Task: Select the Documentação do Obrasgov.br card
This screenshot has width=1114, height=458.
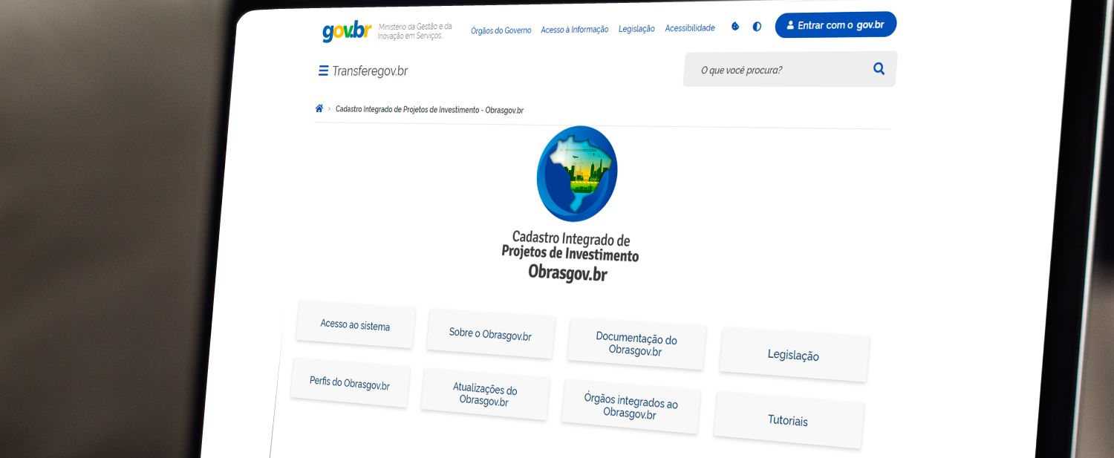Action: (636, 344)
